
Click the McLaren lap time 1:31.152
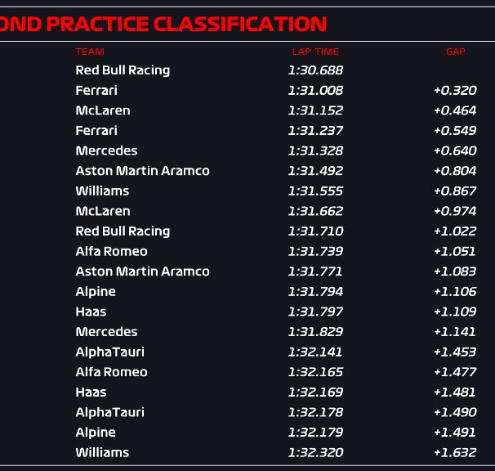click(x=315, y=110)
